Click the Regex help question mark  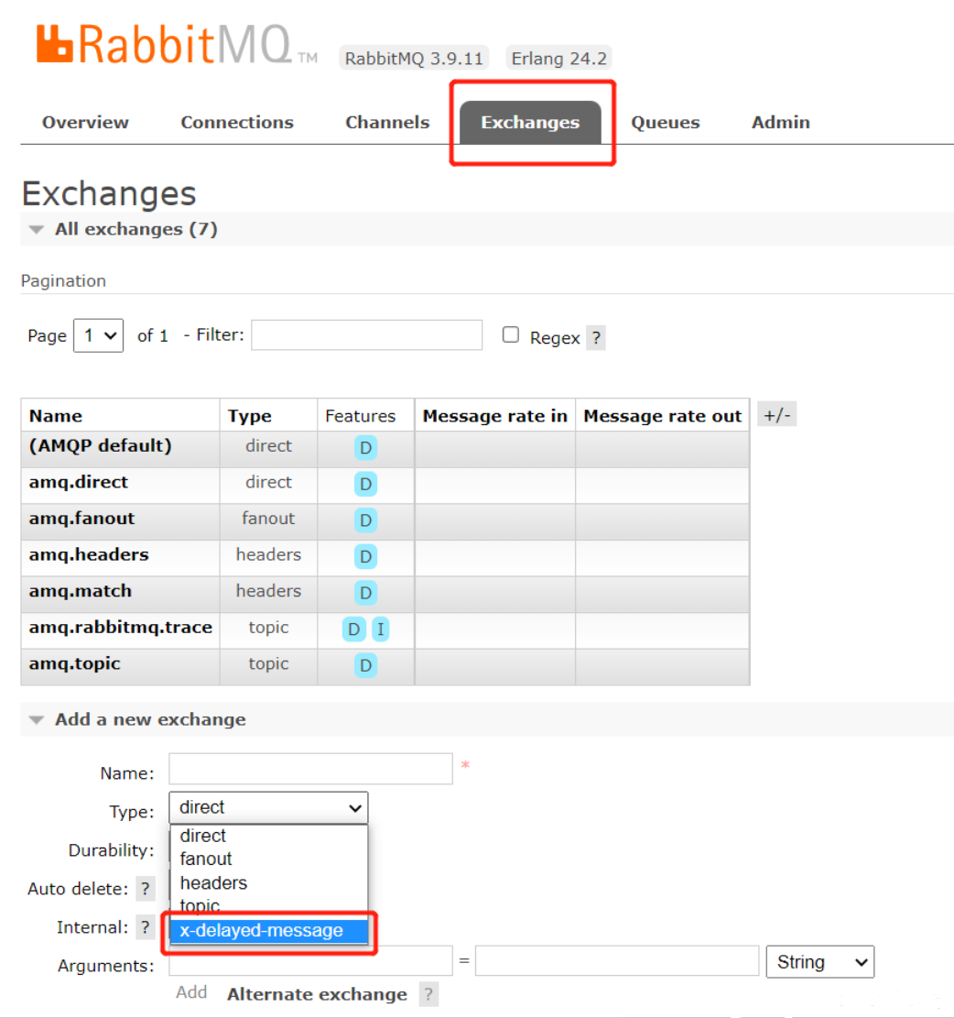coord(595,337)
